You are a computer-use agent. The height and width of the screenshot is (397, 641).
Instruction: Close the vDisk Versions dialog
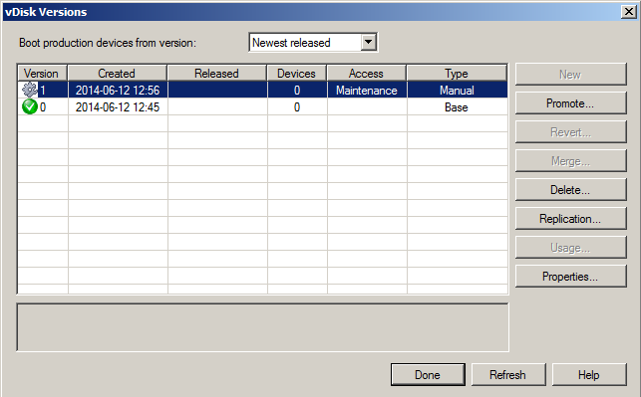pyautogui.click(x=629, y=11)
